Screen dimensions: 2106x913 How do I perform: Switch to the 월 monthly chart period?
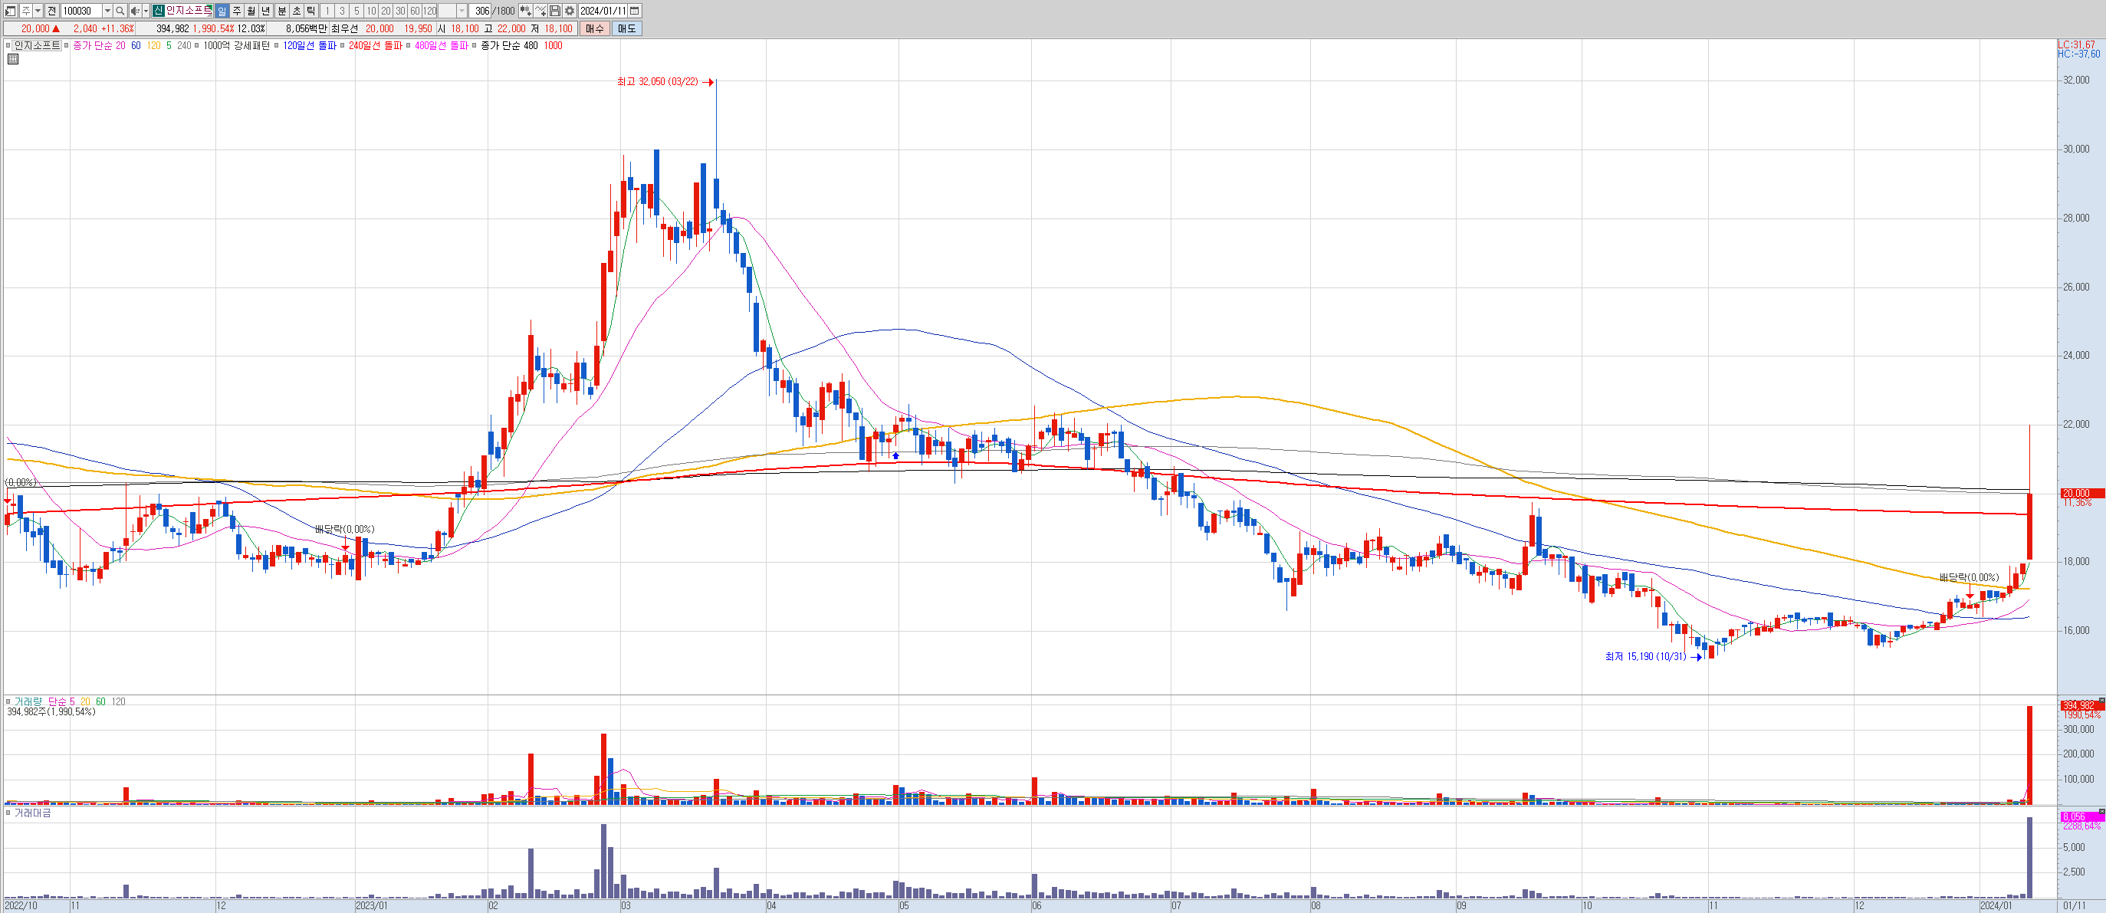pyautogui.click(x=251, y=11)
